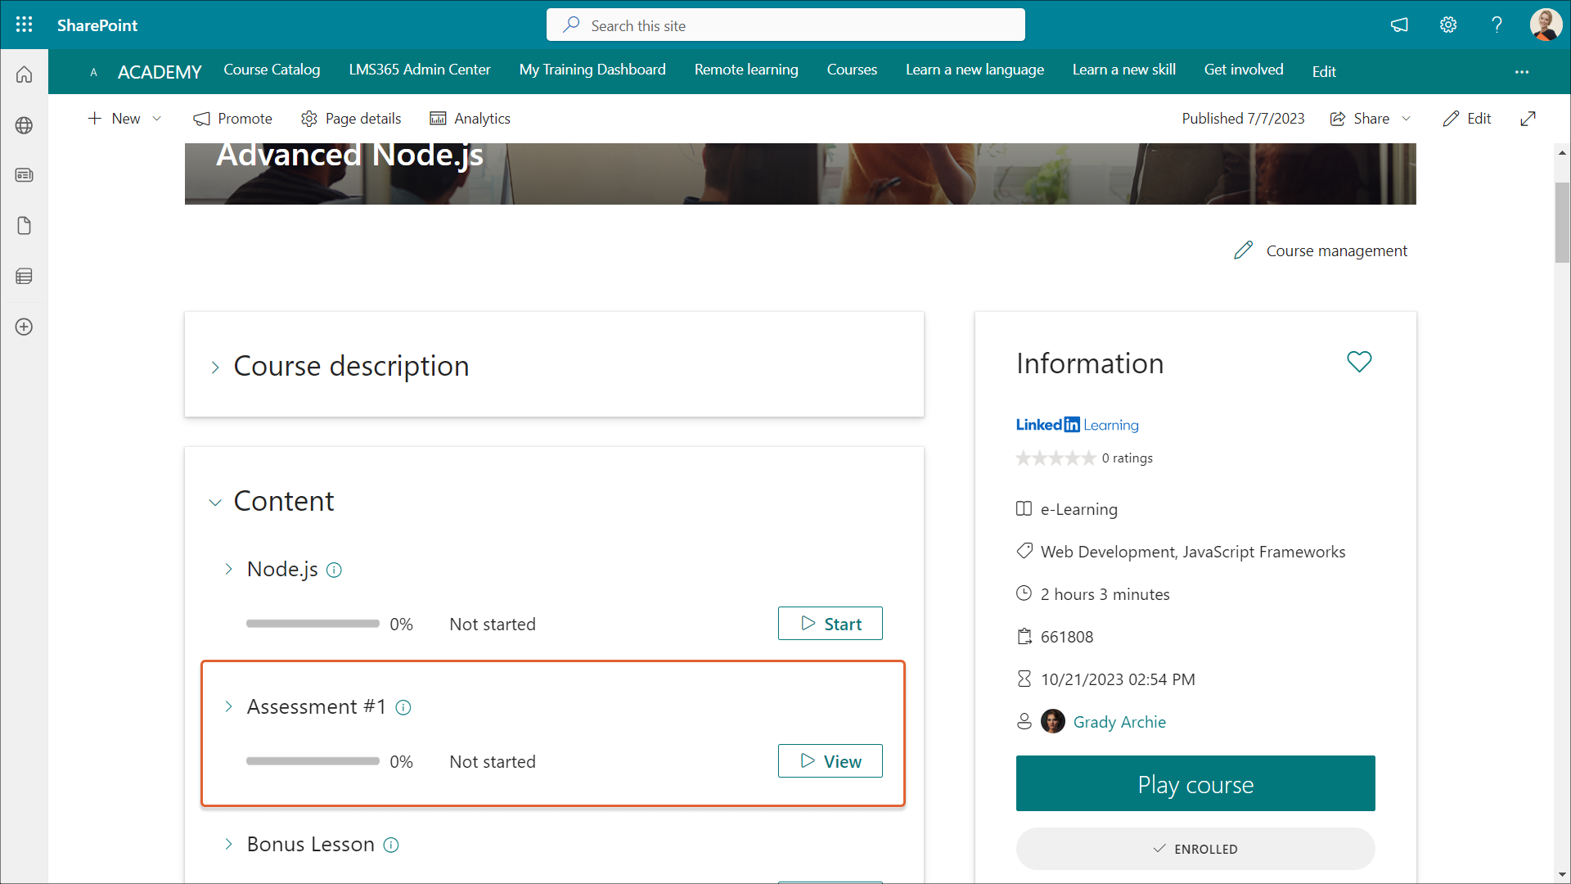
Task: Click the expand to full-screen arrow icon
Action: [1528, 119]
